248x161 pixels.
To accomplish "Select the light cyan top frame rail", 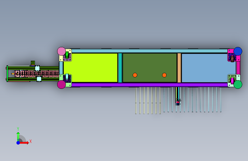I will [150, 51].
